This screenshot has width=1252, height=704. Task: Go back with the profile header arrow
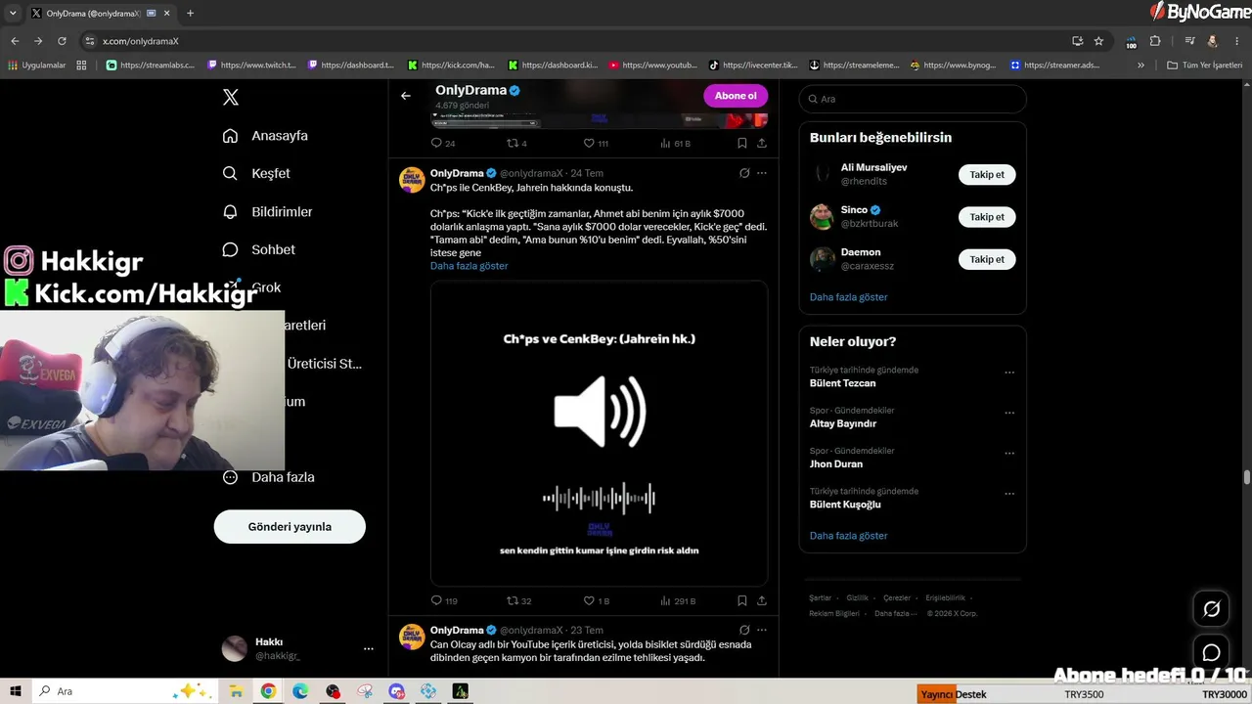pyautogui.click(x=406, y=96)
